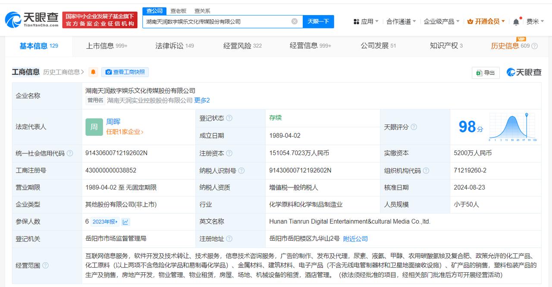The height and width of the screenshot is (287, 552).
Task: Click the help icon next to 经营范围
Action: coord(46,265)
